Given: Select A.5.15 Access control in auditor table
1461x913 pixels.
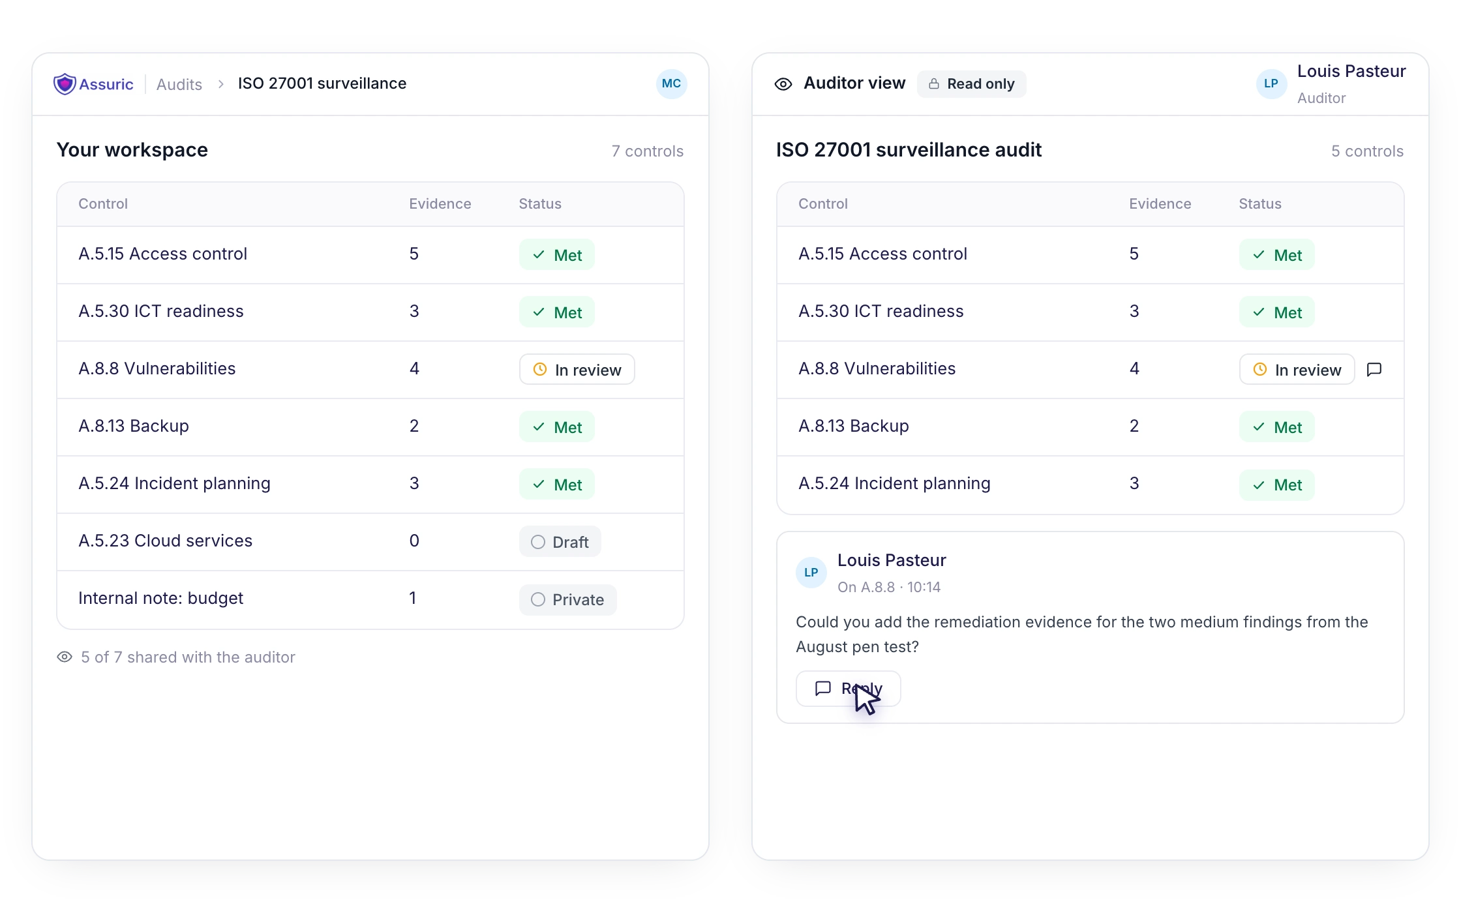Looking at the screenshot, I should pos(1091,255).
